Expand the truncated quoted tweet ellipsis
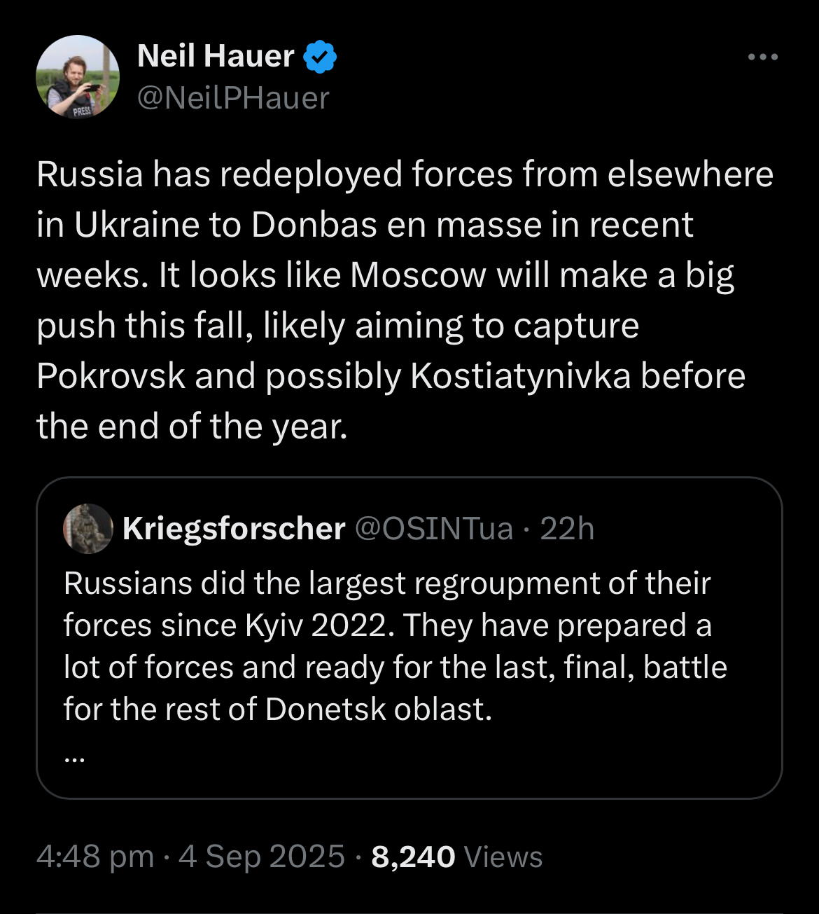This screenshot has width=819, height=914. 74,757
